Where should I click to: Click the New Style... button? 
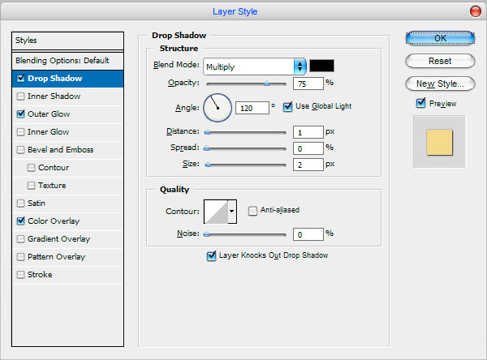440,84
